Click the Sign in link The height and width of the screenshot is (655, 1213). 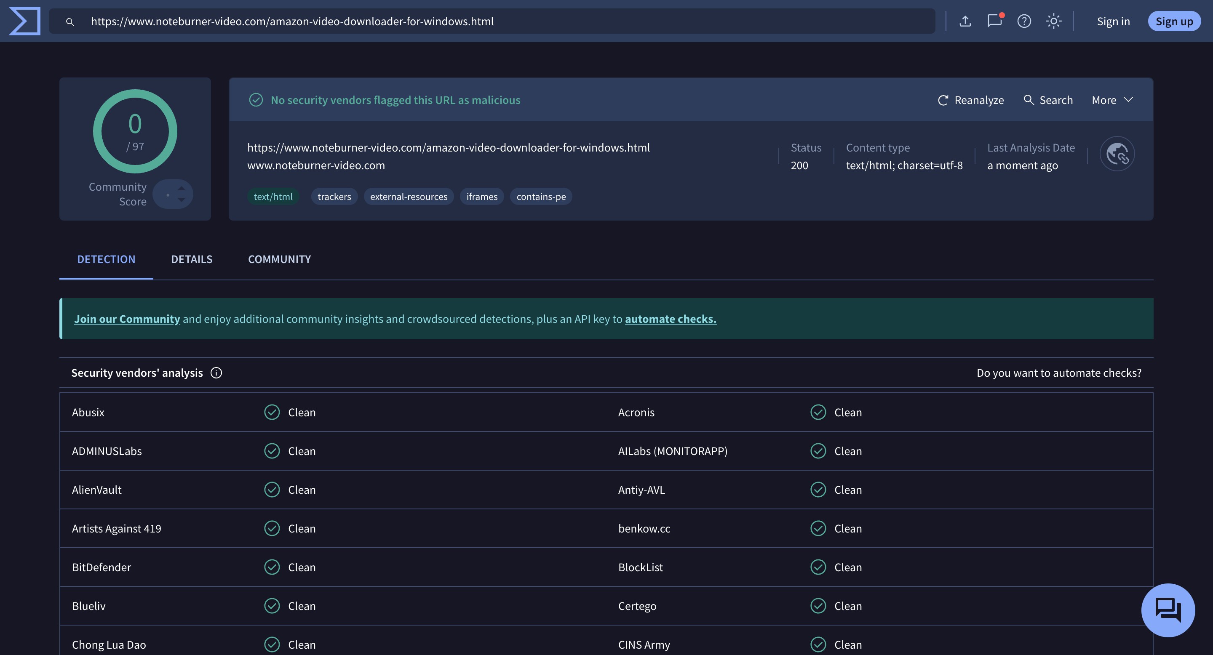(1113, 21)
